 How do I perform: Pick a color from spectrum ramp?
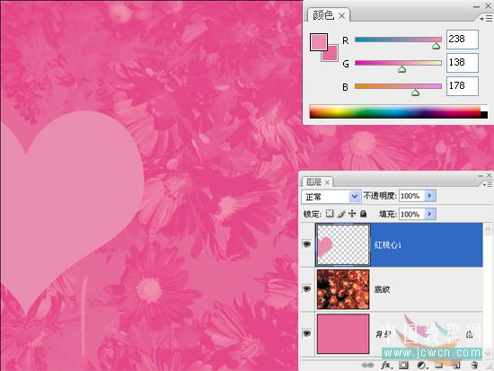[395, 112]
